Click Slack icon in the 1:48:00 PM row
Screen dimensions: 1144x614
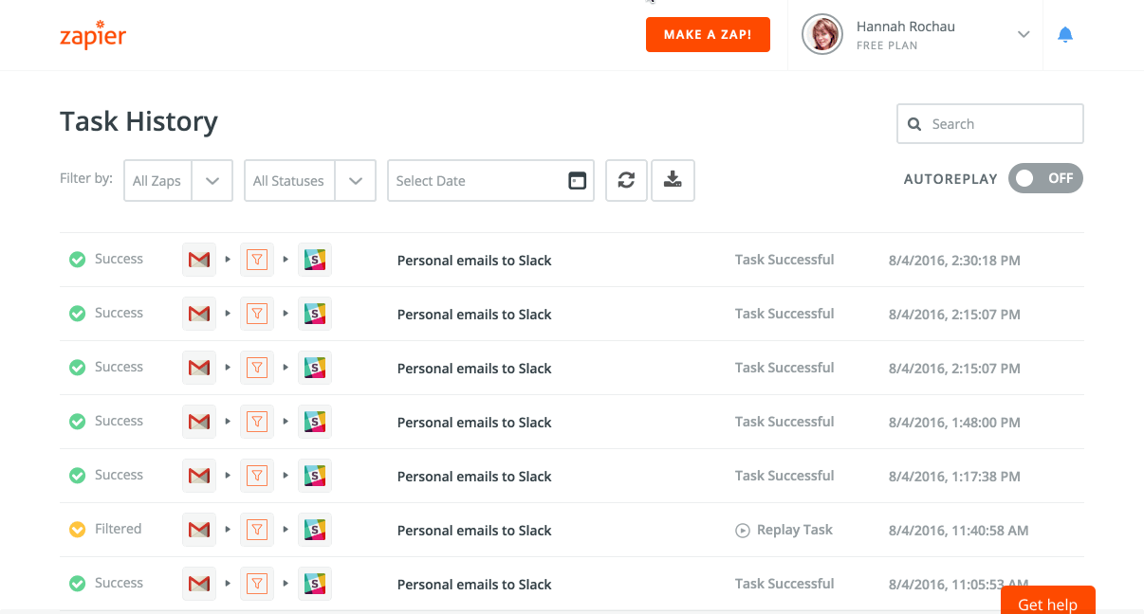pos(315,422)
